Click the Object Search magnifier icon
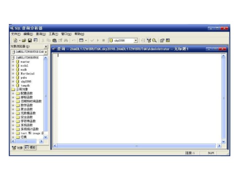Viewport: 237px width, 186px height. tap(154, 40)
